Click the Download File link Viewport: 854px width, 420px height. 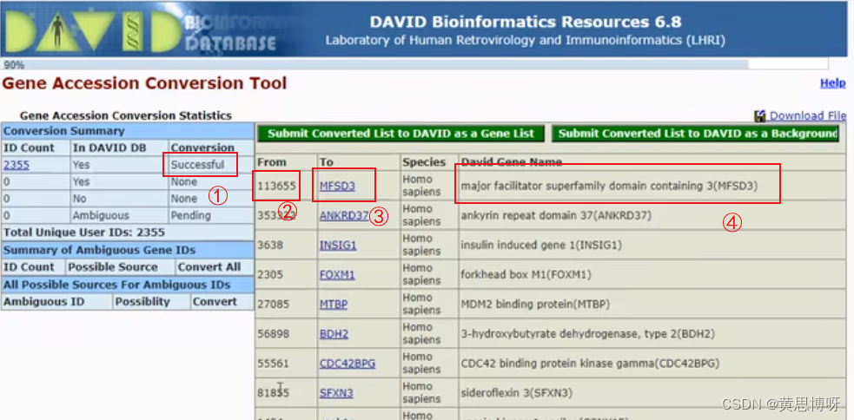[808, 116]
